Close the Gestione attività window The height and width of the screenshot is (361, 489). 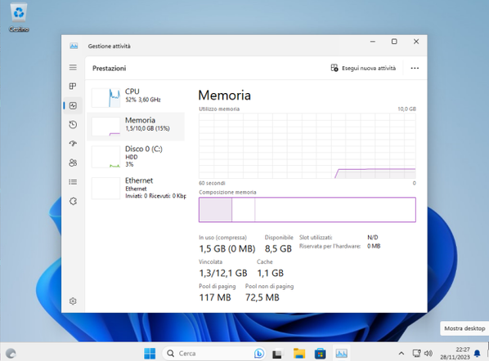pyautogui.click(x=416, y=42)
